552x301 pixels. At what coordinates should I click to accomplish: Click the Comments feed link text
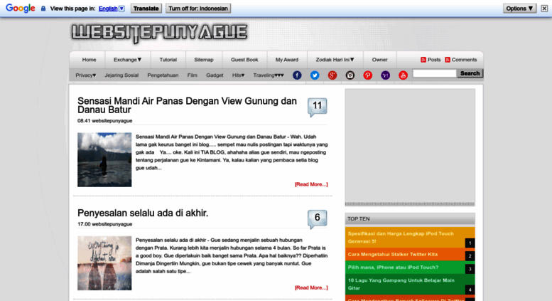[x=465, y=60]
